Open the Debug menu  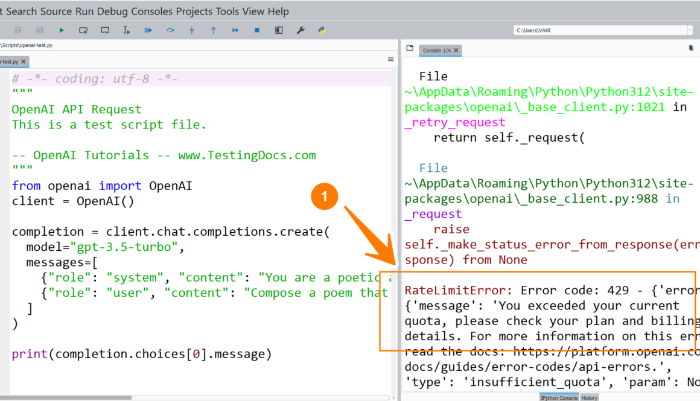(x=112, y=11)
